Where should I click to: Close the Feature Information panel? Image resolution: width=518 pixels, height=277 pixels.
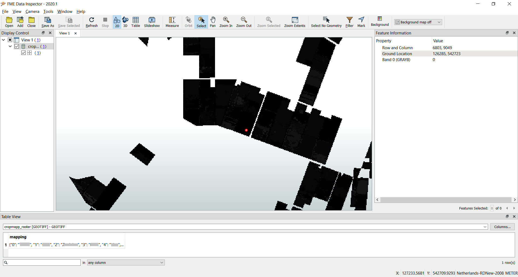[x=514, y=33]
